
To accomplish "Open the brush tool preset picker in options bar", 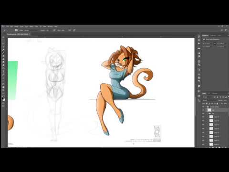I will tap(5, 30).
